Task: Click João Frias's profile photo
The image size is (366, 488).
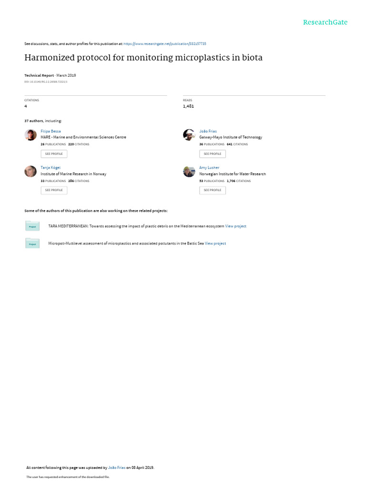Action: (189, 135)
